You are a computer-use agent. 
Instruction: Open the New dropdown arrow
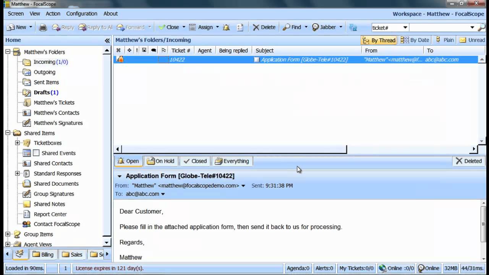31,27
